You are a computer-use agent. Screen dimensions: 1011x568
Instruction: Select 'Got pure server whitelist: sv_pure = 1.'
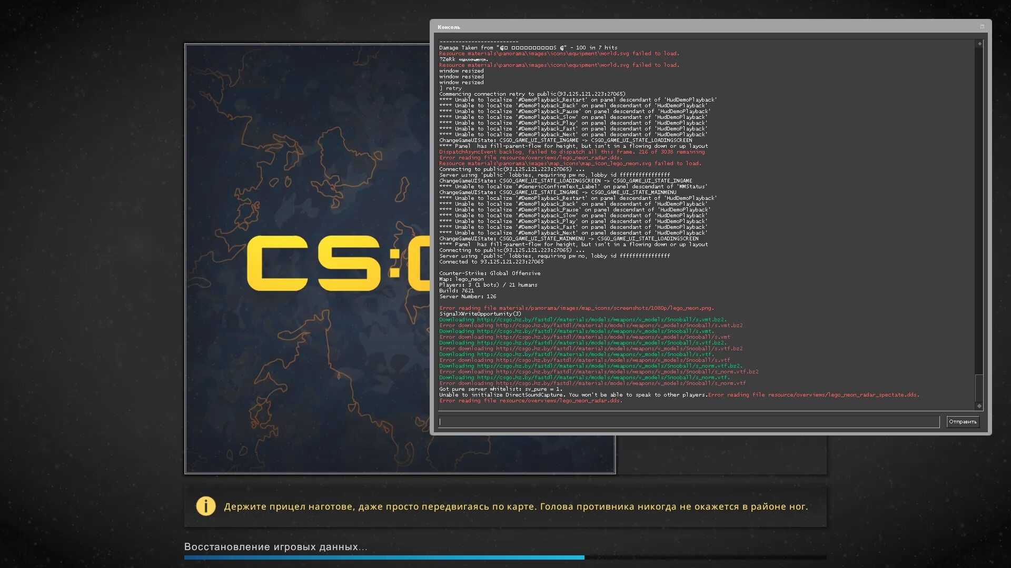pyautogui.click(x=501, y=389)
